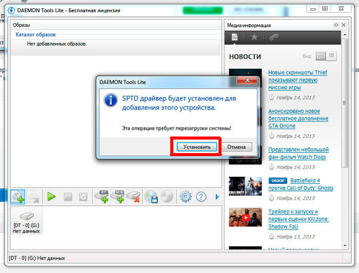
Task: Switch news to detailed thumbnail view
Action: (321, 56)
